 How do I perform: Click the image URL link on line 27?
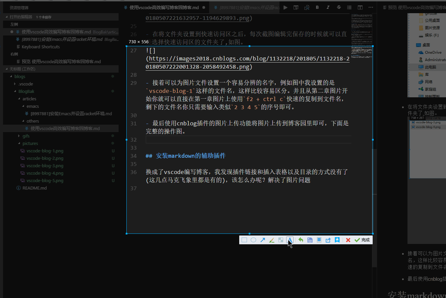point(249,63)
